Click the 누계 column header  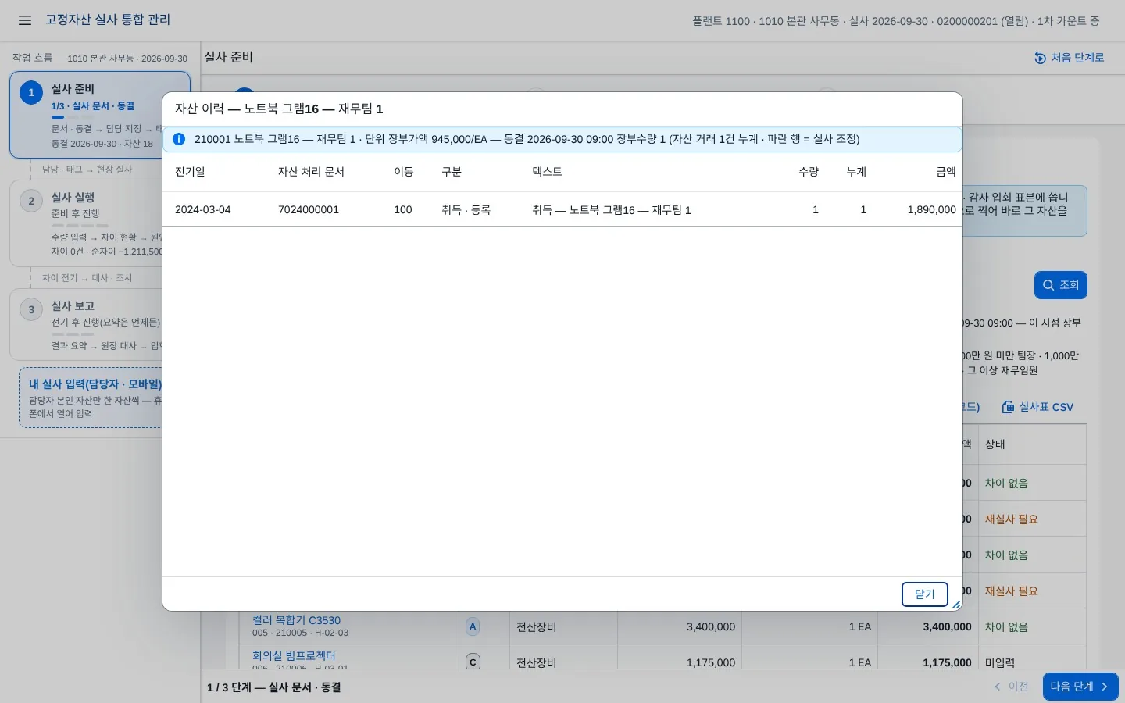point(856,172)
